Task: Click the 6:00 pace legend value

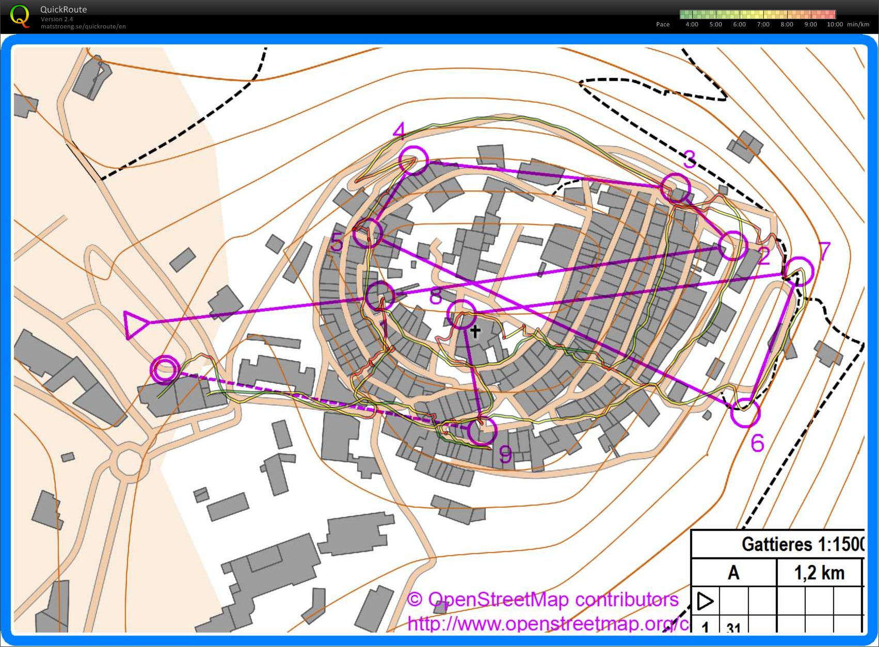Action: pos(739,24)
